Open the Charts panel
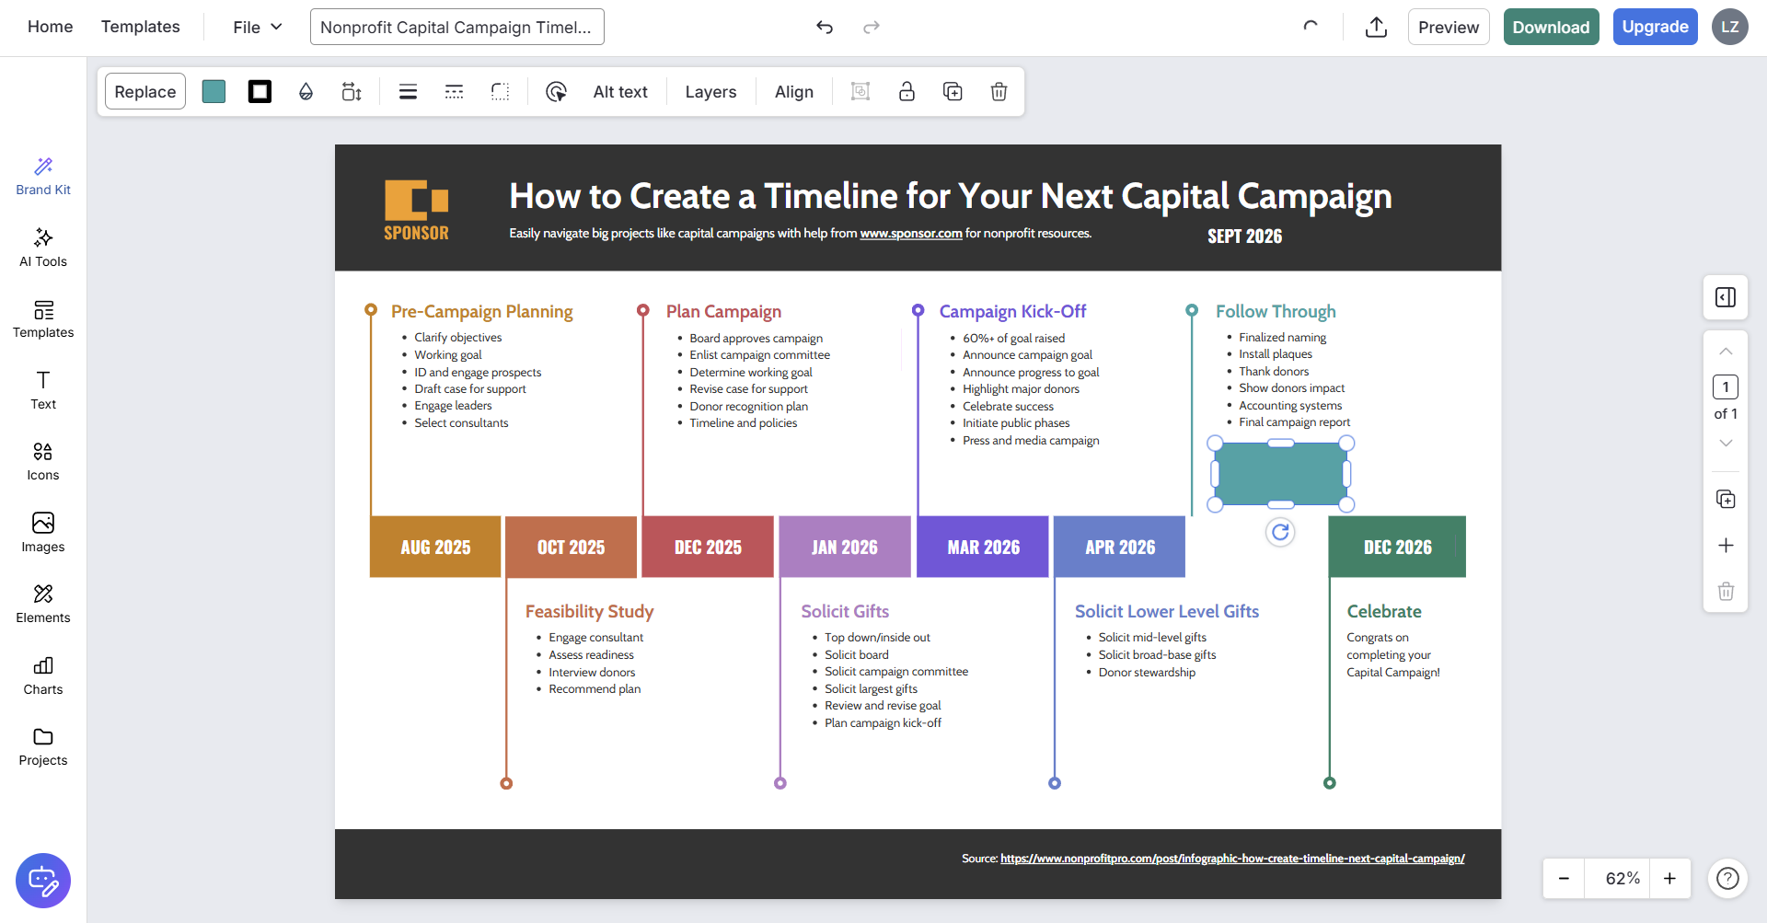This screenshot has width=1767, height=923. 43,675
